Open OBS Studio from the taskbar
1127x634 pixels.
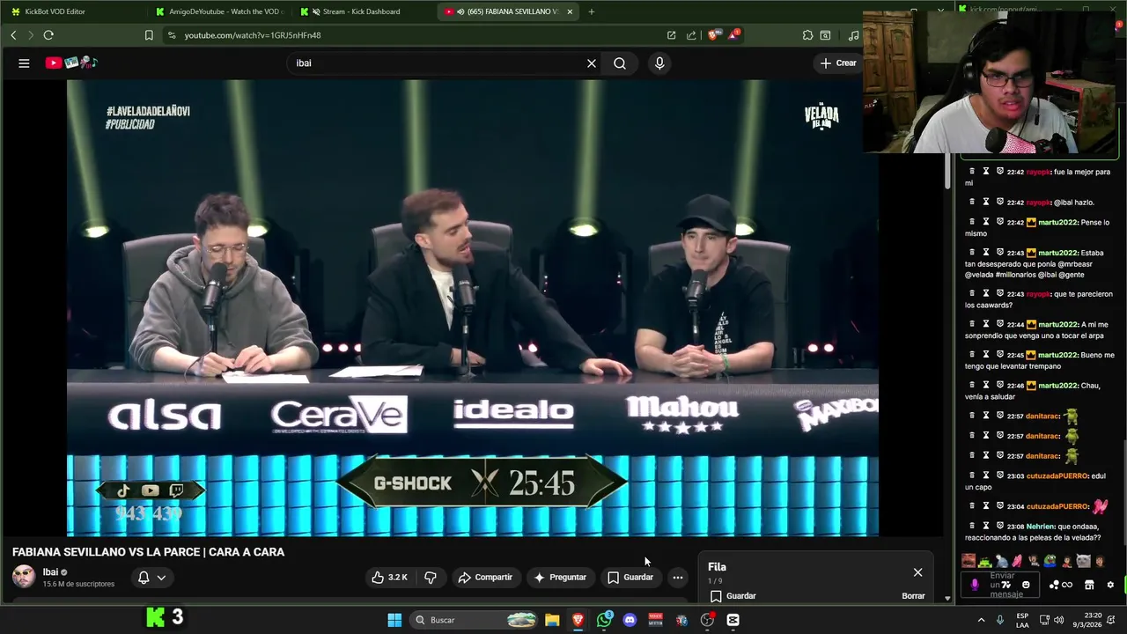707,620
